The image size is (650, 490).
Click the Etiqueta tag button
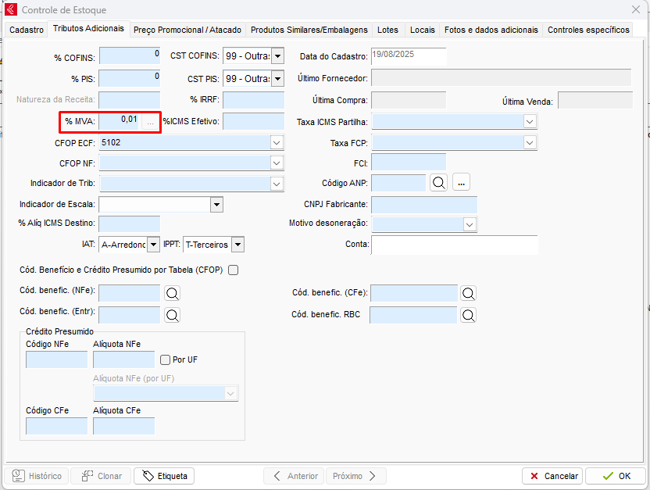164,476
